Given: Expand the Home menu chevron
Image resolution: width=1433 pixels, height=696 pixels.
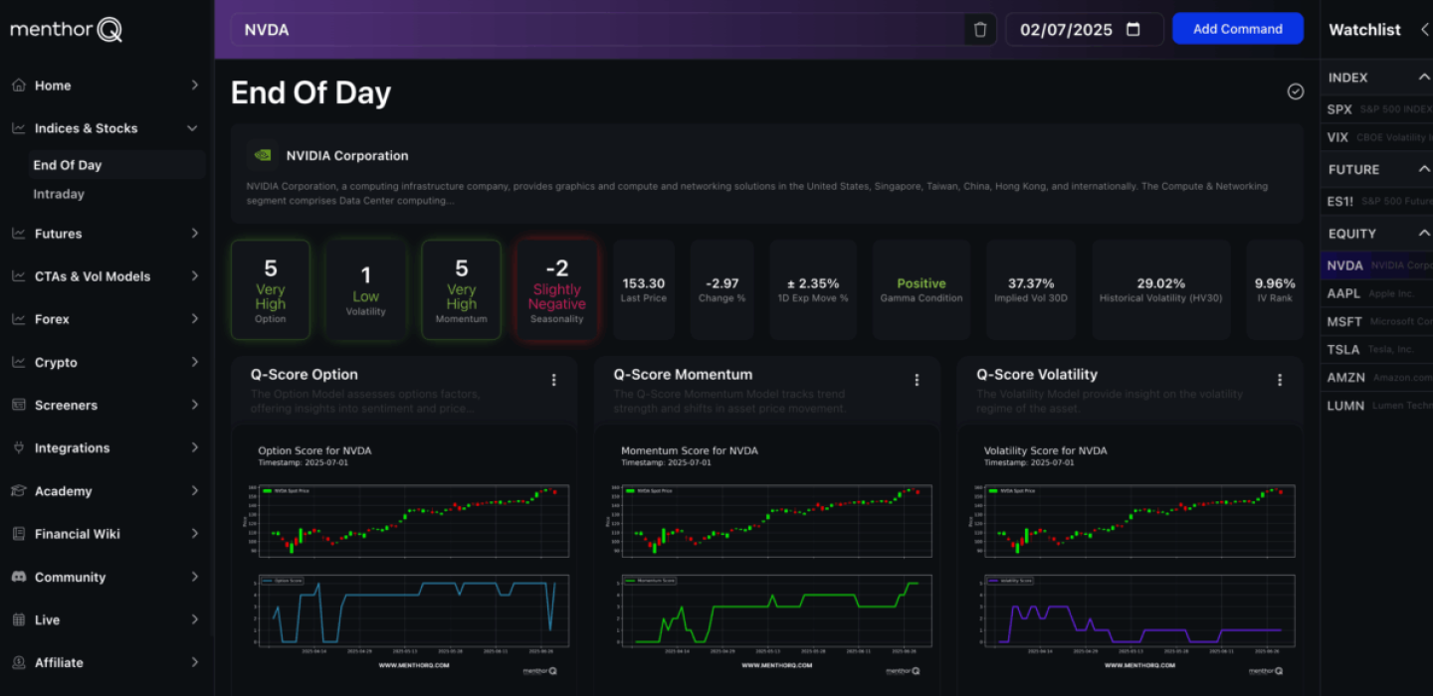Looking at the screenshot, I should click(194, 86).
